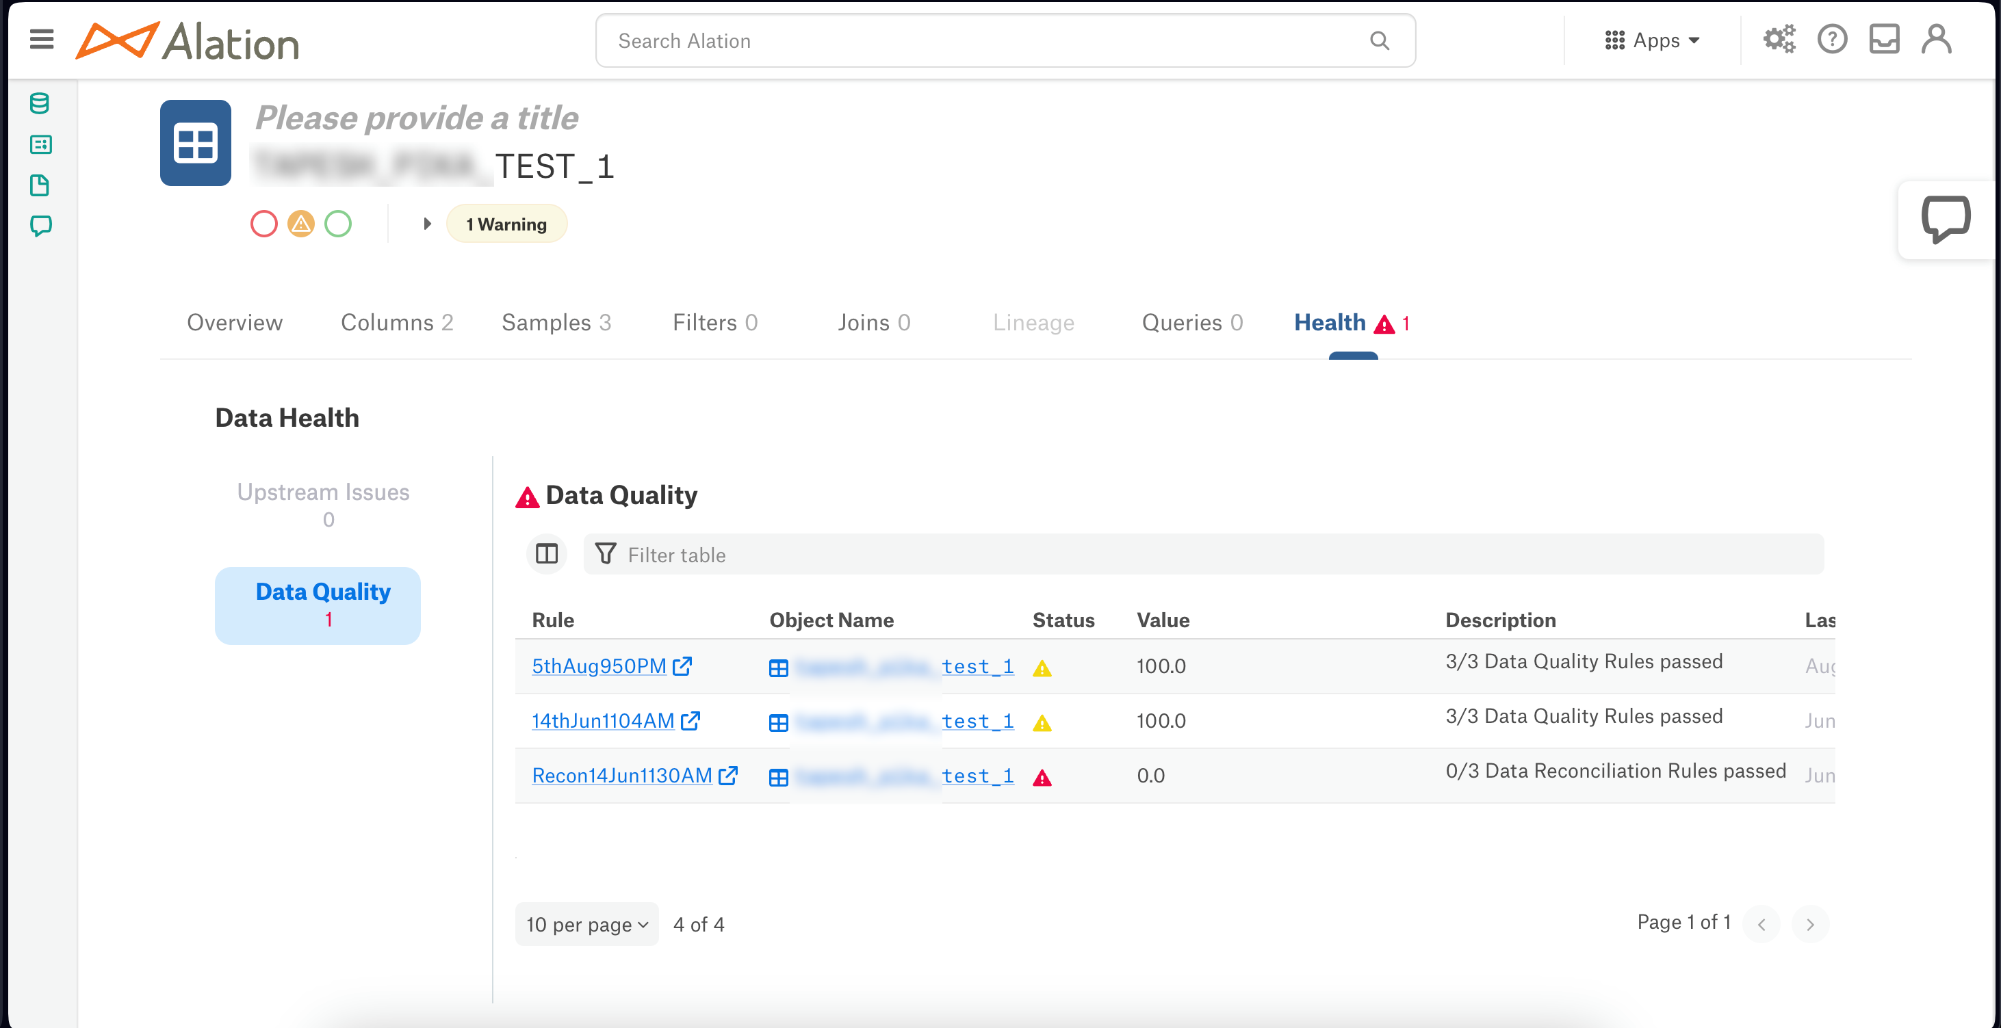
Task: Go to the previous page arrow
Action: point(1761,924)
